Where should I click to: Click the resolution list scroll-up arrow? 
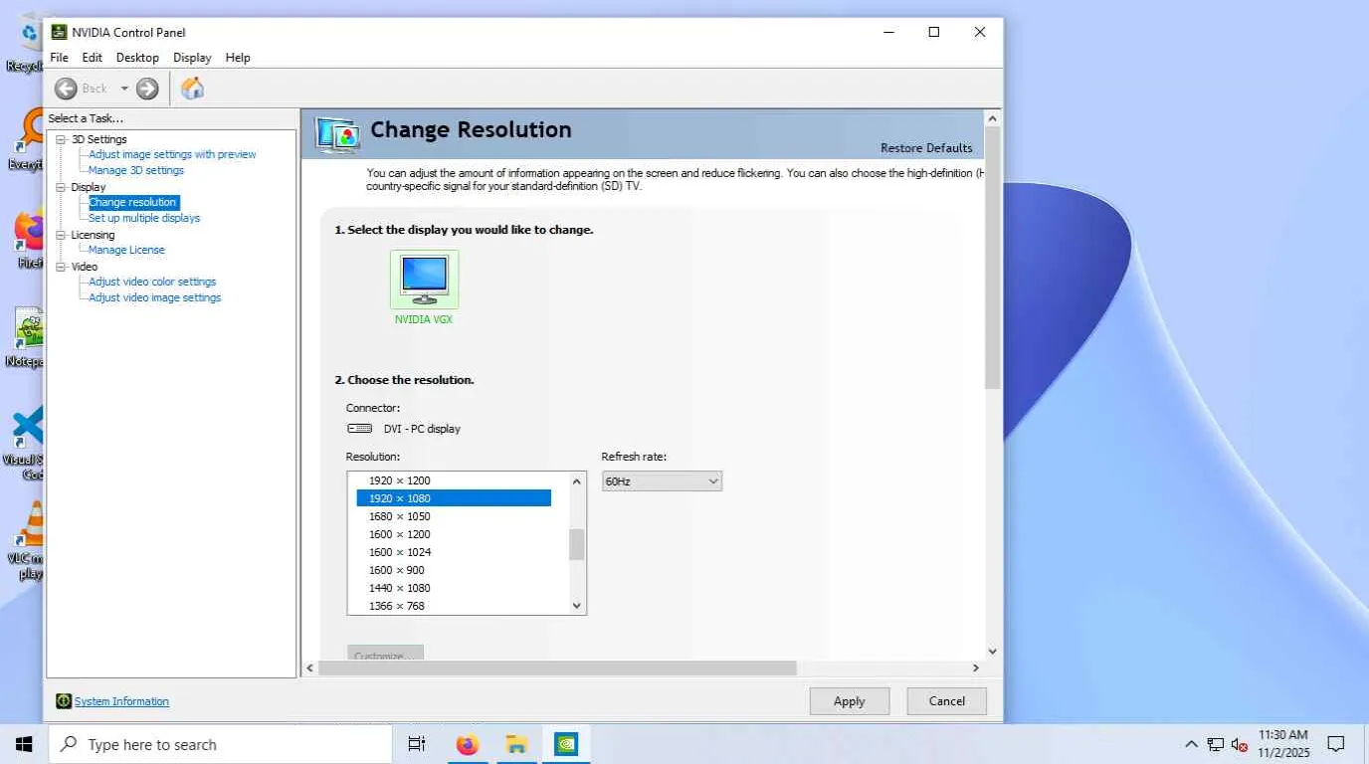point(576,481)
